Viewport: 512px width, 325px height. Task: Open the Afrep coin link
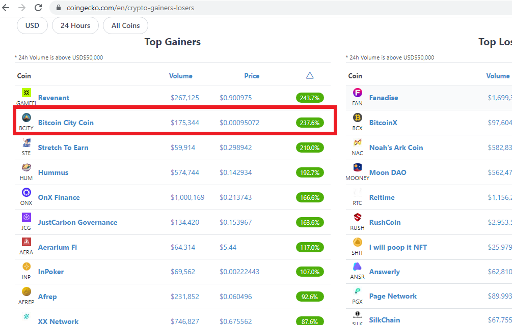47,297
